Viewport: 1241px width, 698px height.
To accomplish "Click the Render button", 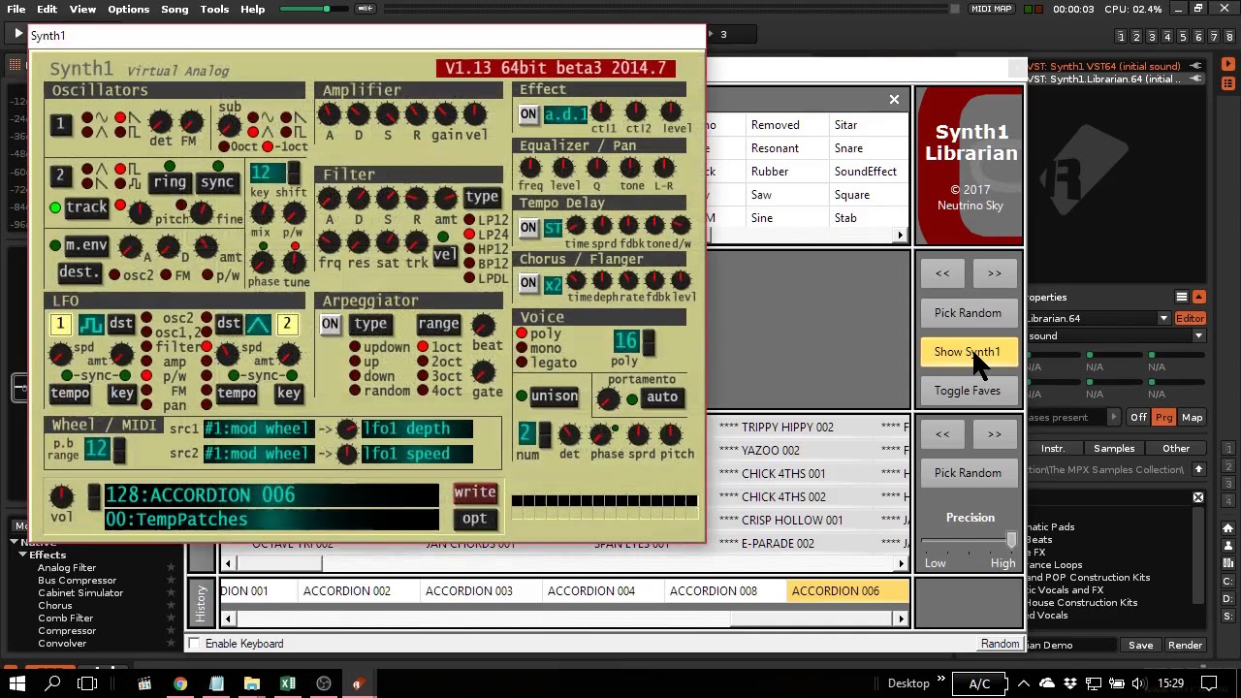I will tap(1185, 645).
